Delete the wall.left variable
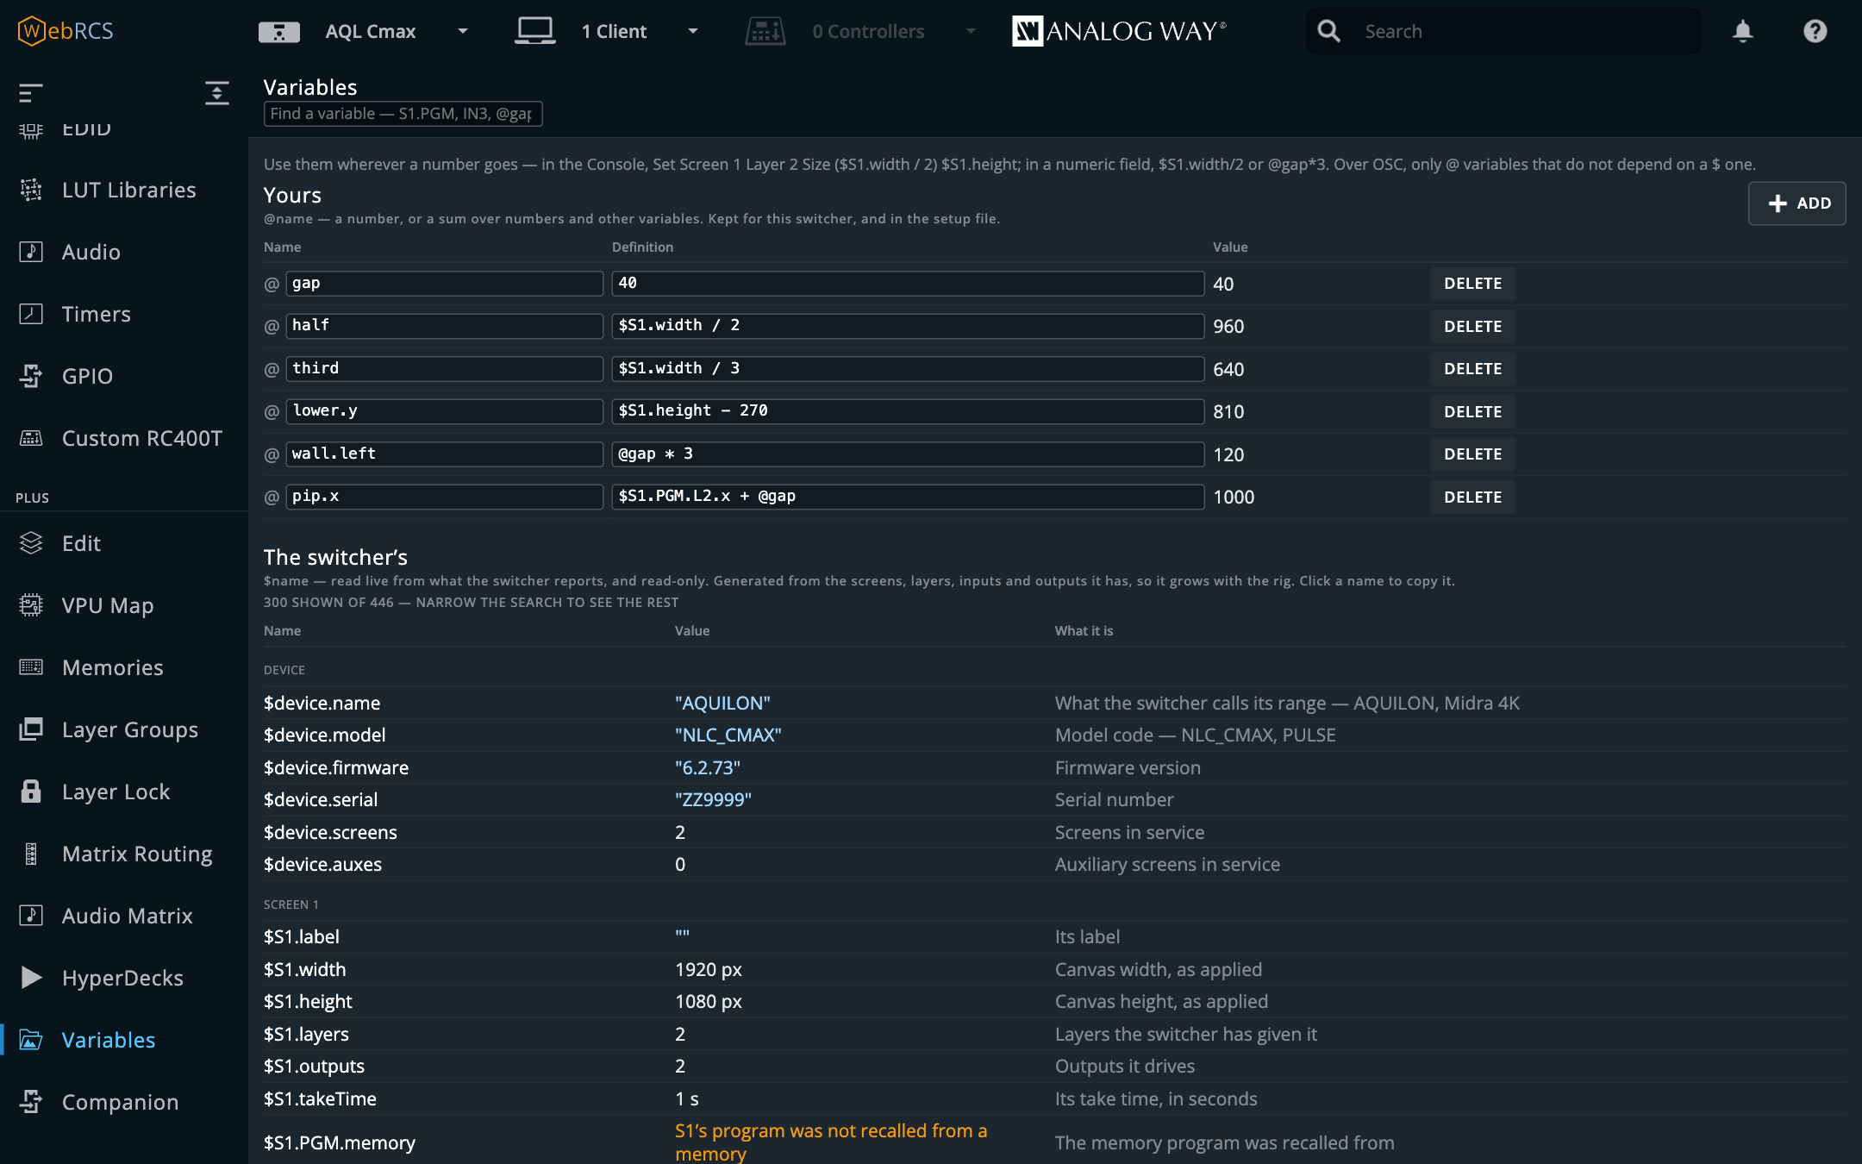Screen dimensions: 1862x1164 [1472, 454]
